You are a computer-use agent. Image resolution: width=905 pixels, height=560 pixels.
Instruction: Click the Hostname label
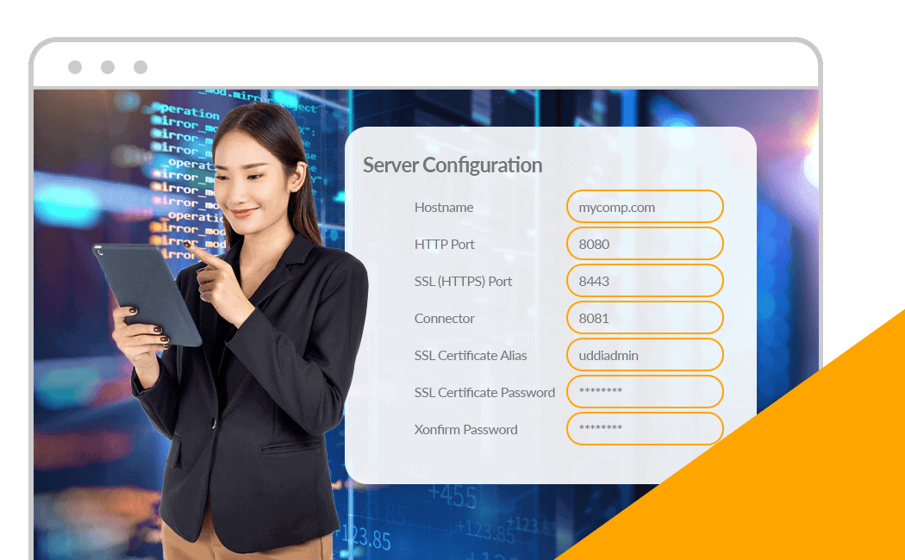pos(444,207)
